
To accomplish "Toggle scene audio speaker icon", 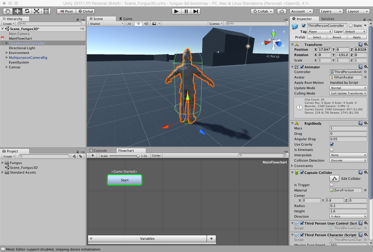I will click(146, 24).
